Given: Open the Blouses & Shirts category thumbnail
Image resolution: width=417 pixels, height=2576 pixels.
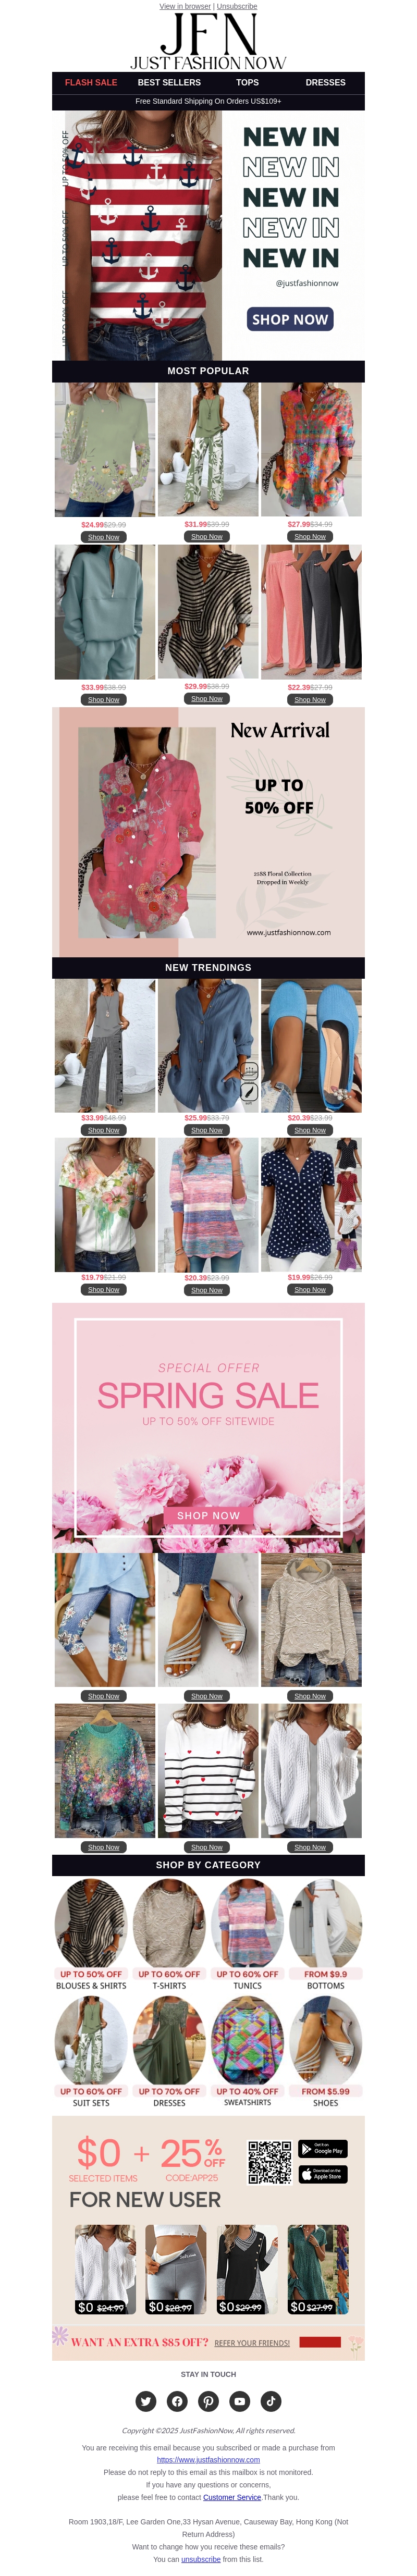Looking at the screenshot, I should click(x=91, y=1922).
